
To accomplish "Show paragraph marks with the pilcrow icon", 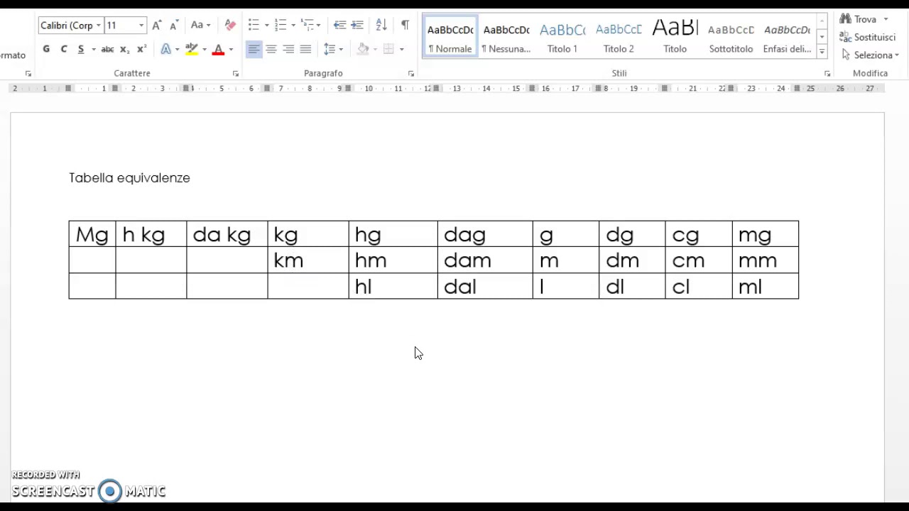I will [x=405, y=26].
